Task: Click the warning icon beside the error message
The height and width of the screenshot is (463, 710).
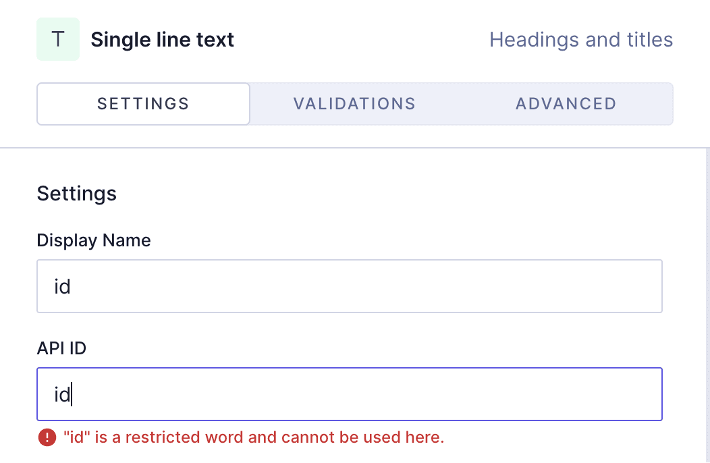Action: point(47,437)
